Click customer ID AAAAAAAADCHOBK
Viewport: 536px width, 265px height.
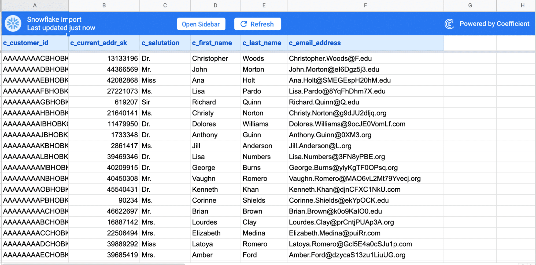click(35, 244)
